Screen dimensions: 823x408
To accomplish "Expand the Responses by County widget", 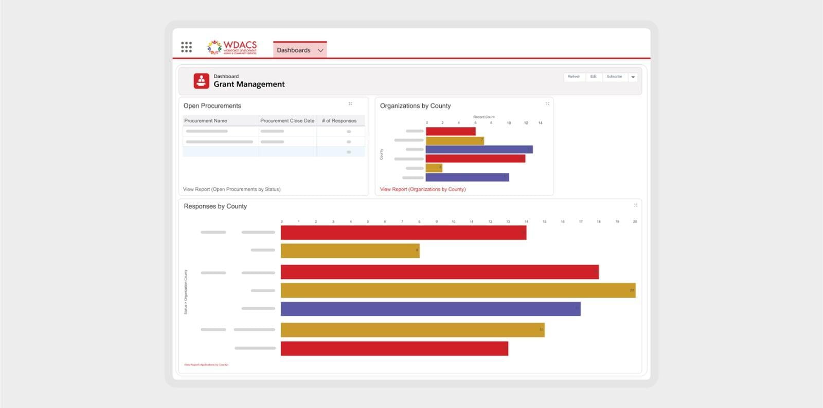I will [636, 205].
